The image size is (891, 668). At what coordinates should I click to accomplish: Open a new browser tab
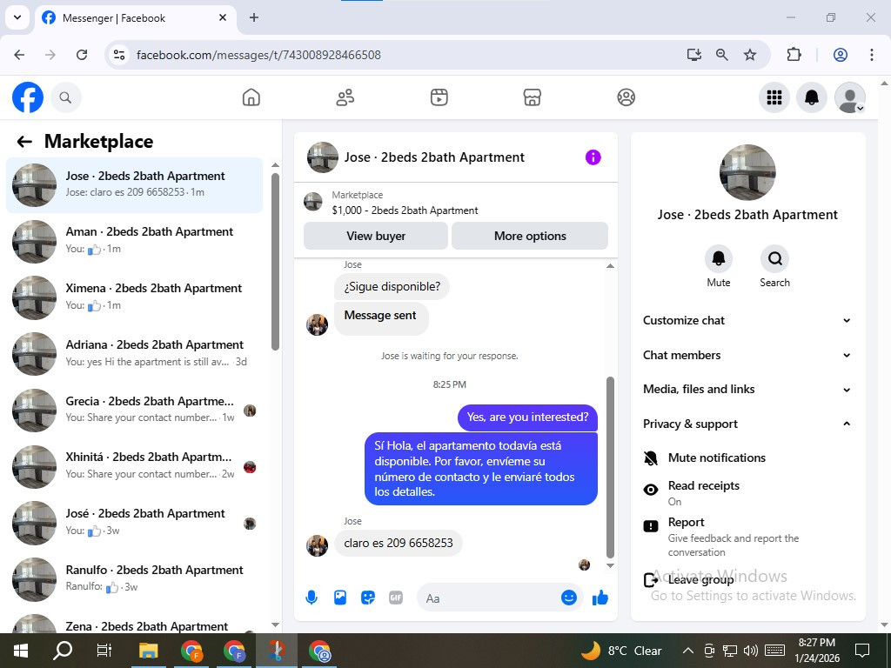coord(254,17)
